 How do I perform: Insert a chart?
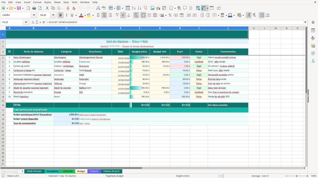pos(158,8)
